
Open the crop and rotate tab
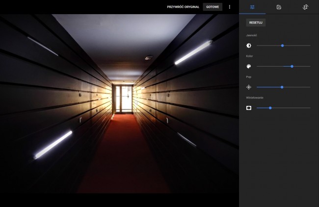[x=305, y=7]
